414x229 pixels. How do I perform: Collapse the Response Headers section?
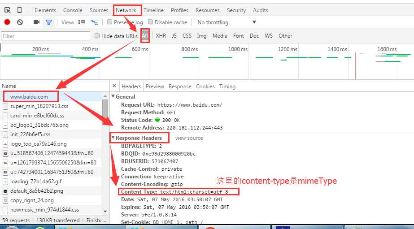click(x=113, y=138)
